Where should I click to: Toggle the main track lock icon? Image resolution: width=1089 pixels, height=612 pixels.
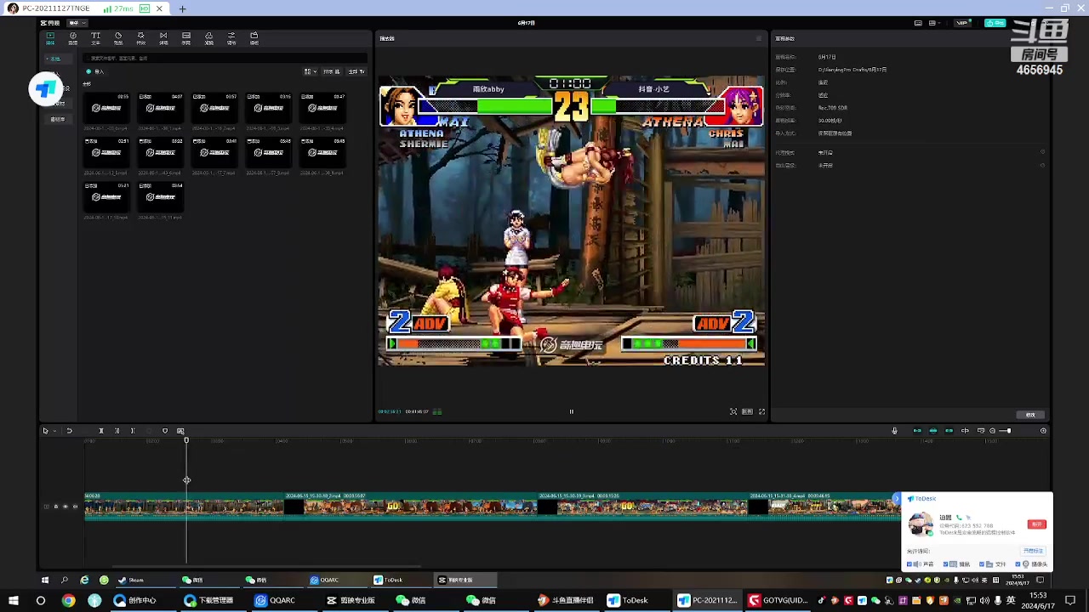(x=55, y=507)
